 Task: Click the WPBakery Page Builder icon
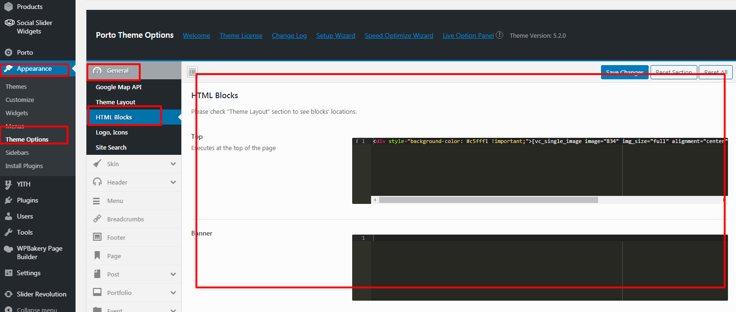pyautogui.click(x=8, y=249)
